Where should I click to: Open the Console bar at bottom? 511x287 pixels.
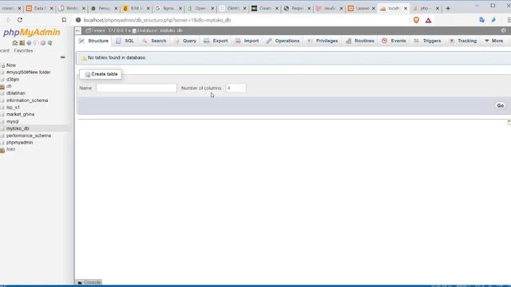click(x=89, y=282)
